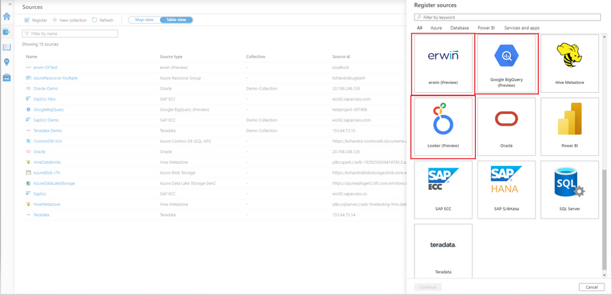Viewport: 612px width, 295px height.
Task: Select the All tab in Register sources
Action: tap(419, 28)
